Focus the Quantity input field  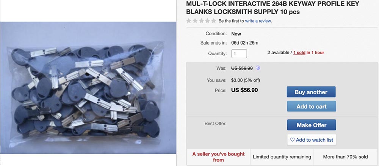pyautogui.click(x=239, y=54)
